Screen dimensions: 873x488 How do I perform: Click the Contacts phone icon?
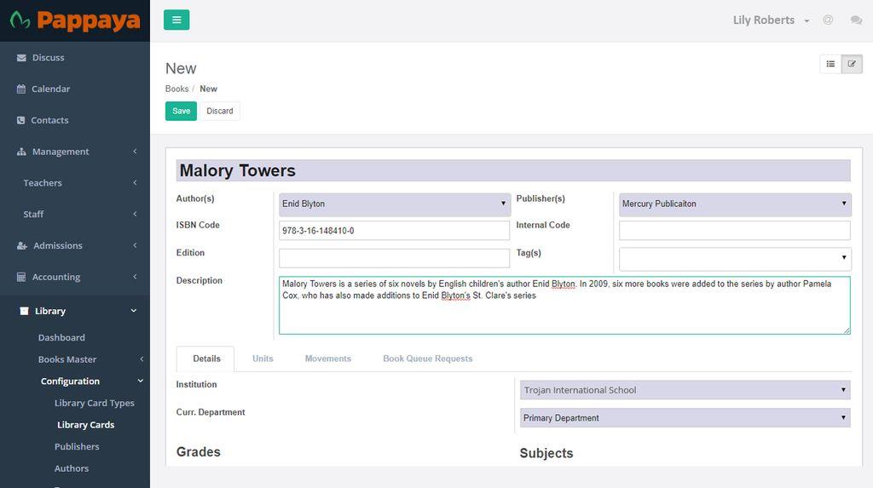click(x=20, y=120)
